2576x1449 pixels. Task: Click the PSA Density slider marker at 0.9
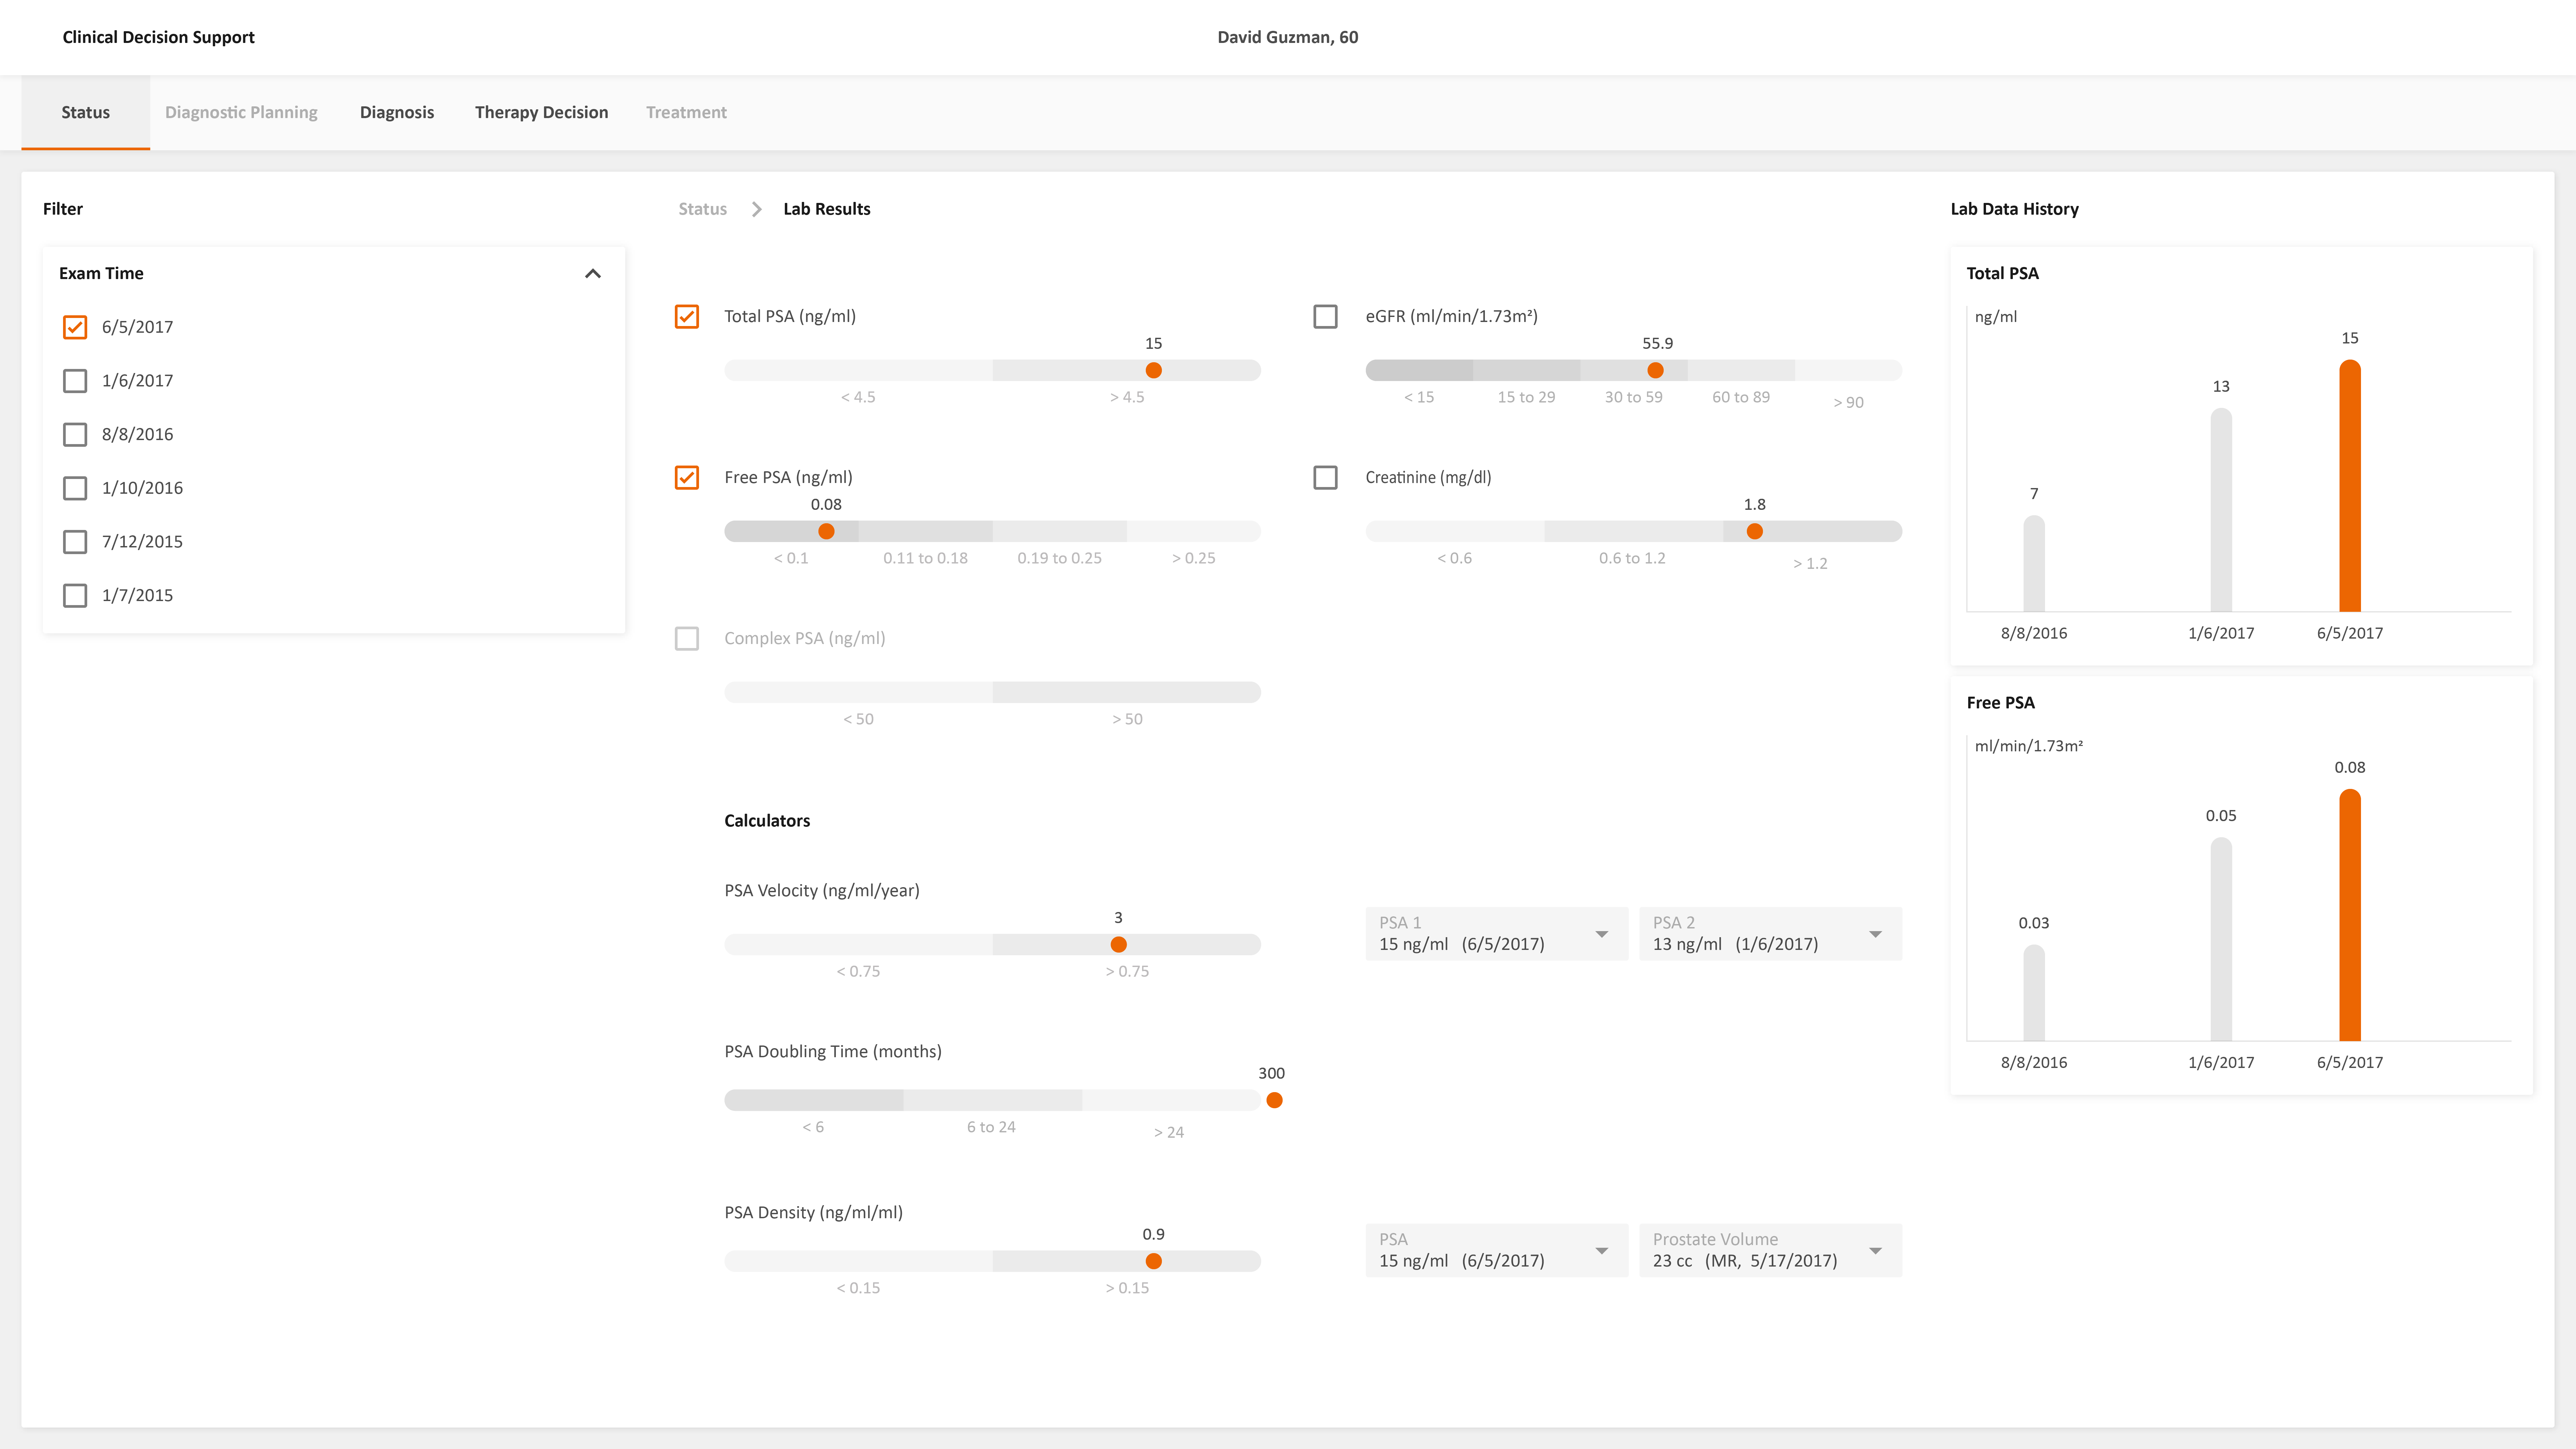(x=1153, y=1261)
